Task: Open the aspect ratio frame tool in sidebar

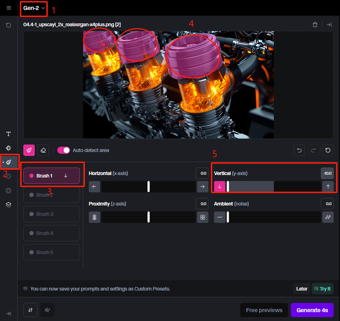Action: point(8,191)
